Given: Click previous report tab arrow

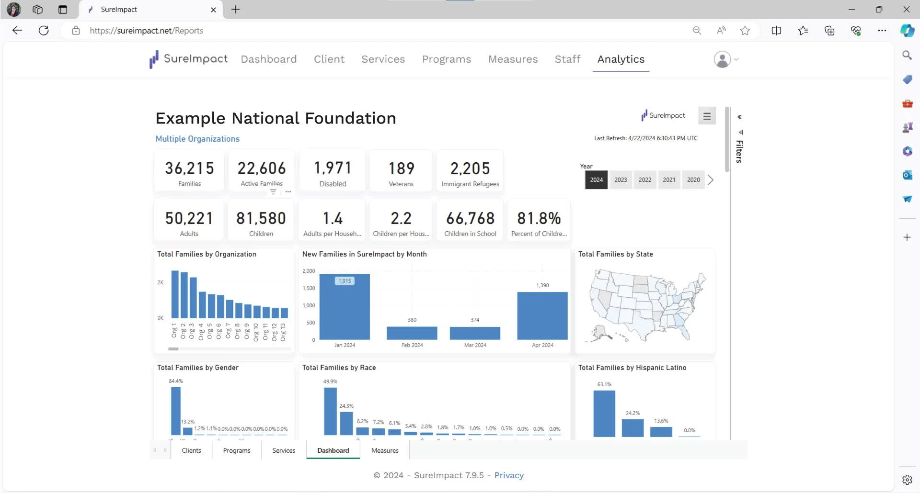Looking at the screenshot, I should (x=155, y=450).
